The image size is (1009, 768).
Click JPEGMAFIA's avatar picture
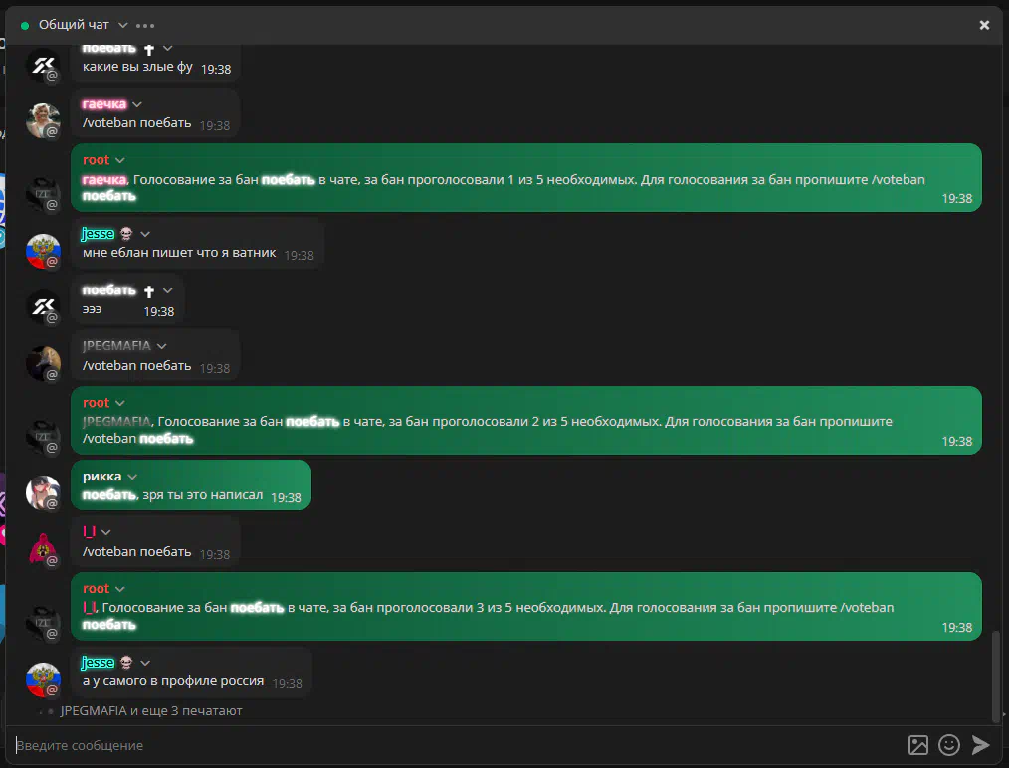[43, 363]
